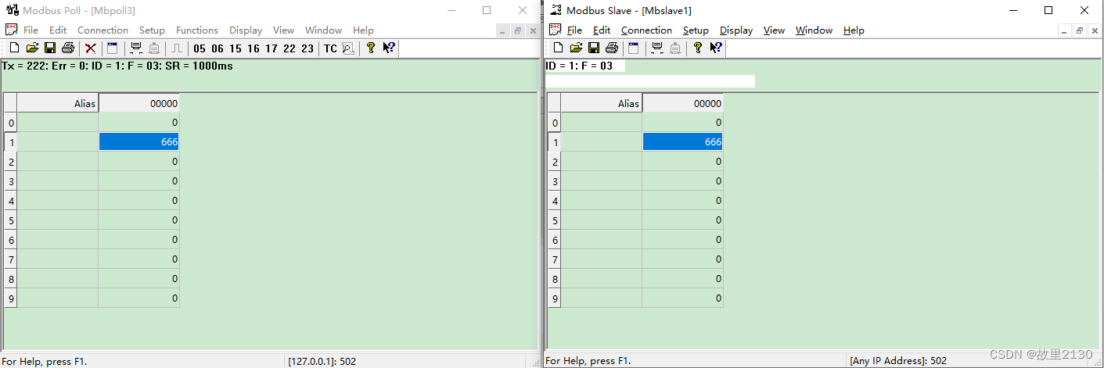The image size is (1104, 368).
Task: Click 00000 column header in Modbus Slave
Action: tap(683, 103)
